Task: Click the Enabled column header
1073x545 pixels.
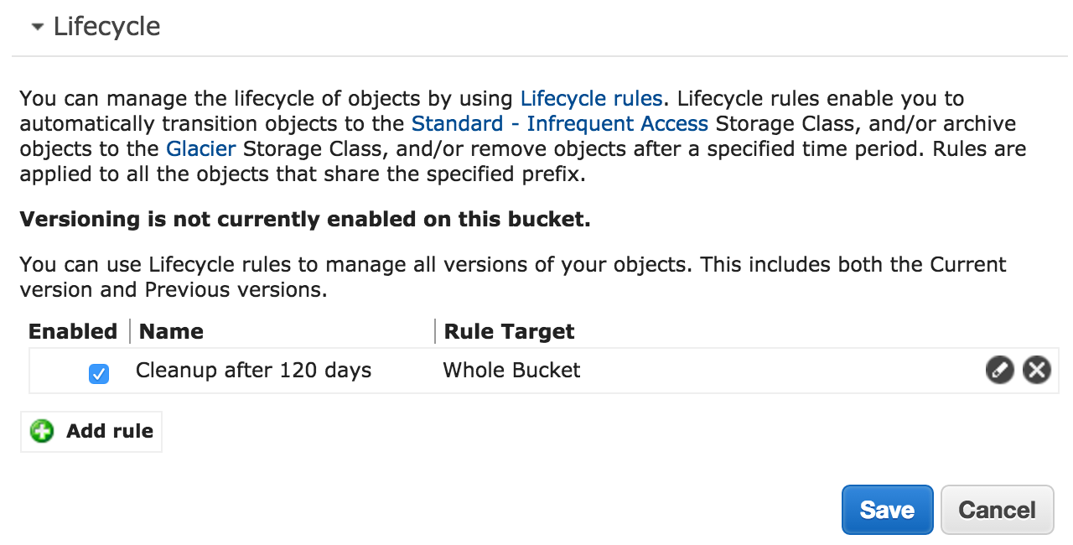Action: point(72,331)
